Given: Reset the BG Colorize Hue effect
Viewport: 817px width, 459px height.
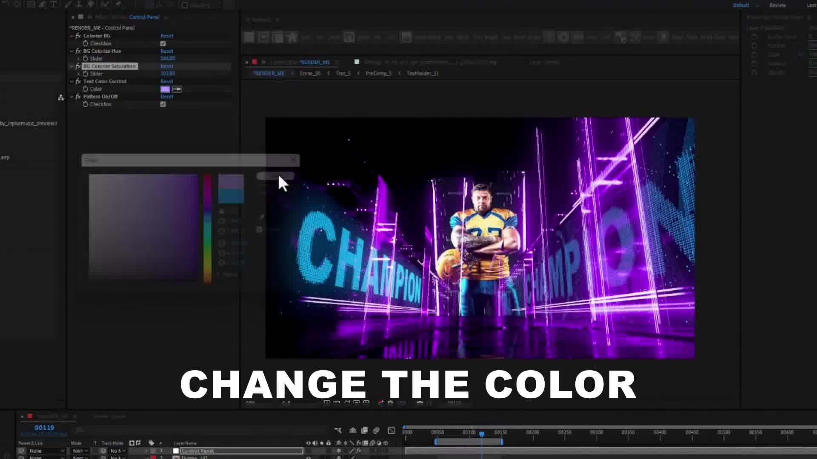Looking at the screenshot, I should click(167, 51).
